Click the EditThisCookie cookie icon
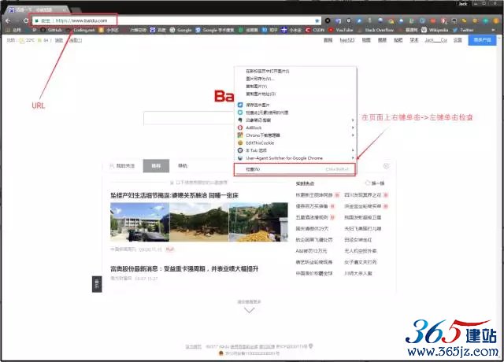The width and height of the screenshot is (504, 362). [x=239, y=143]
